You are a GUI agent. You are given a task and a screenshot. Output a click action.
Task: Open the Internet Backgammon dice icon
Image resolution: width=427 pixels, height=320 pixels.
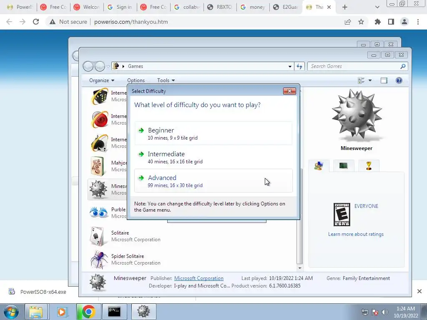[x=99, y=96]
